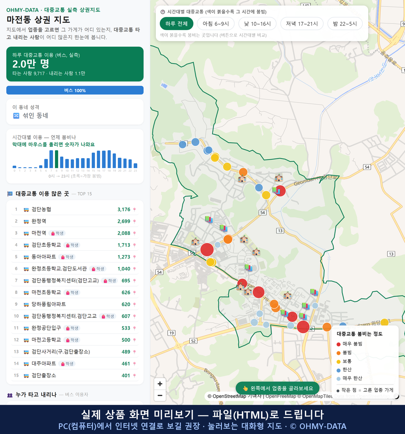Screen dimensions: 405x434
Task: Click the hour 23 bar in the hourly chart
Action: [x=136, y=166]
